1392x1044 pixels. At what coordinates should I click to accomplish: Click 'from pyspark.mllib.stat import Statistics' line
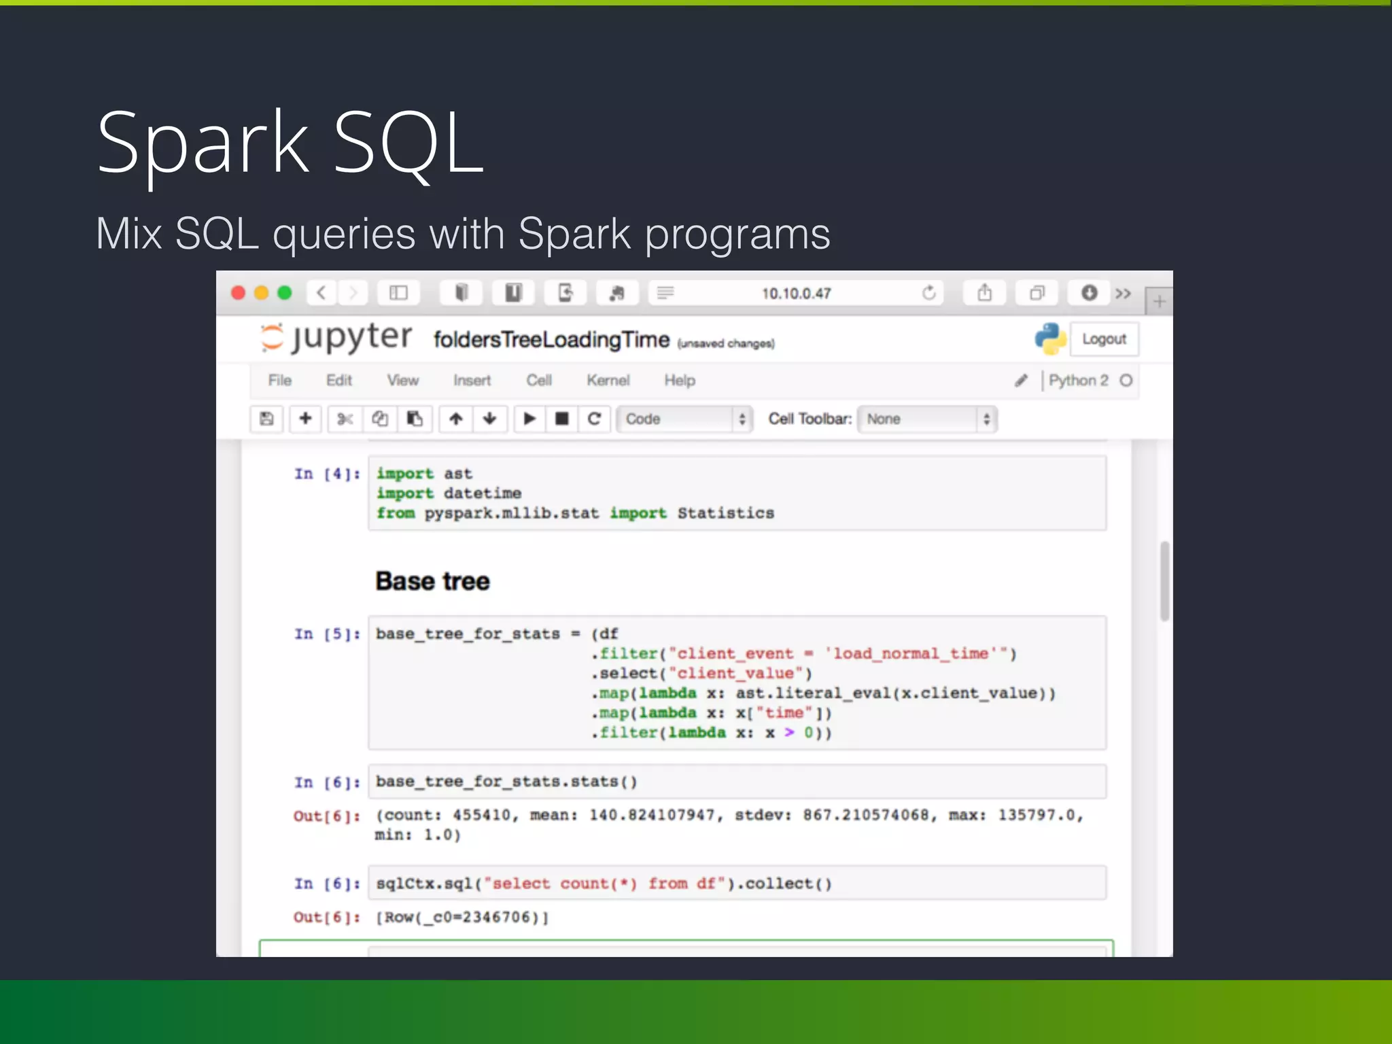click(575, 513)
